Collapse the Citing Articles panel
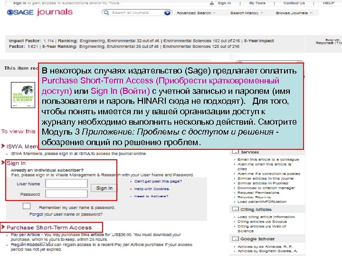The width and height of the screenshot is (342, 256). 236,209
